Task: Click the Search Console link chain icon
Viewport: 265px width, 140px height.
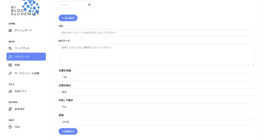Action: coord(10,73)
